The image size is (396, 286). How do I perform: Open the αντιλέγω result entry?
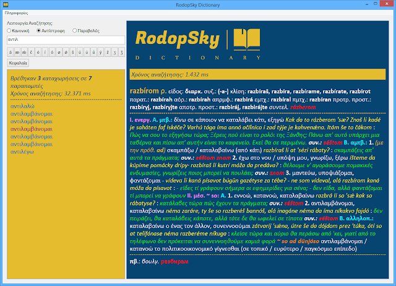22,152
